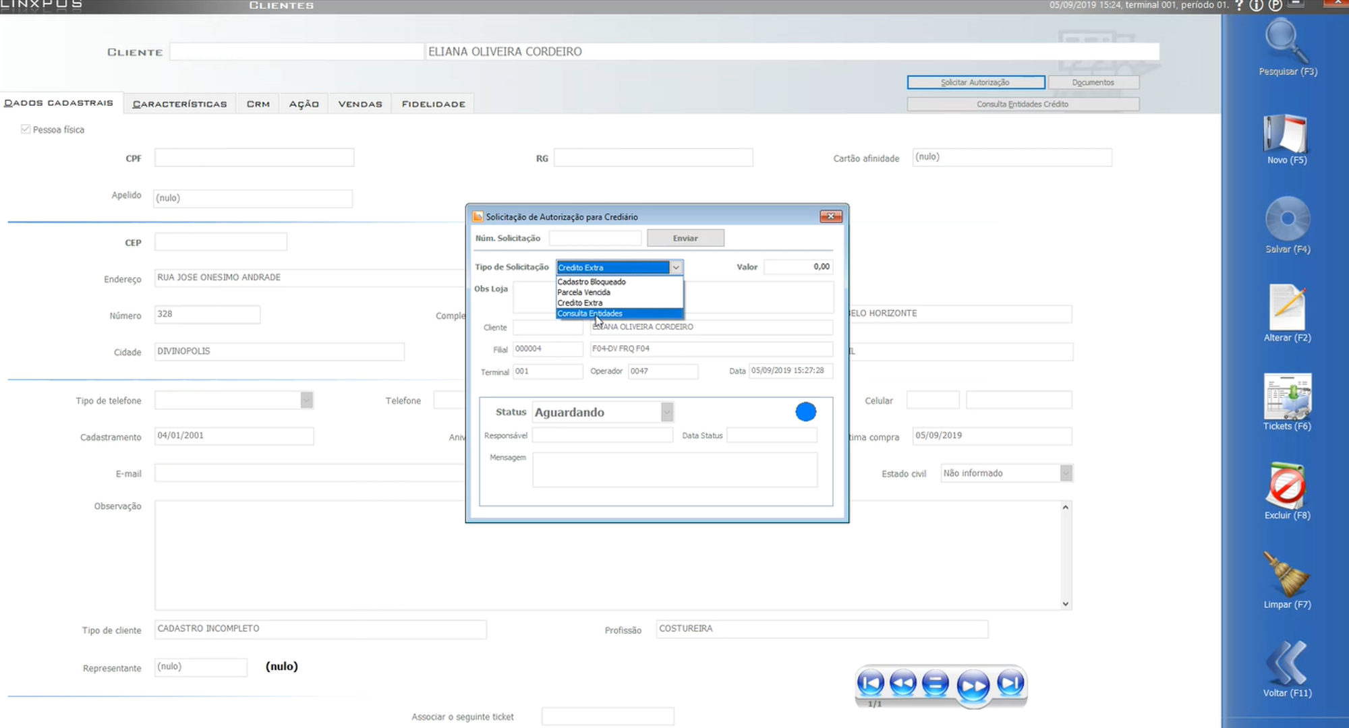Jump to the last record navigation button
This screenshot has height=728, width=1349.
[x=1010, y=684]
